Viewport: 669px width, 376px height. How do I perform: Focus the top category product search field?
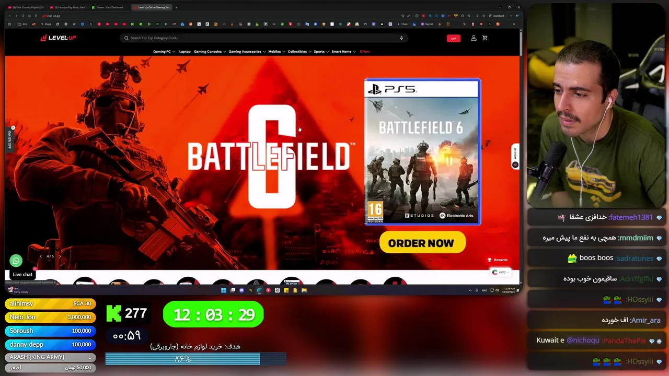click(x=264, y=38)
